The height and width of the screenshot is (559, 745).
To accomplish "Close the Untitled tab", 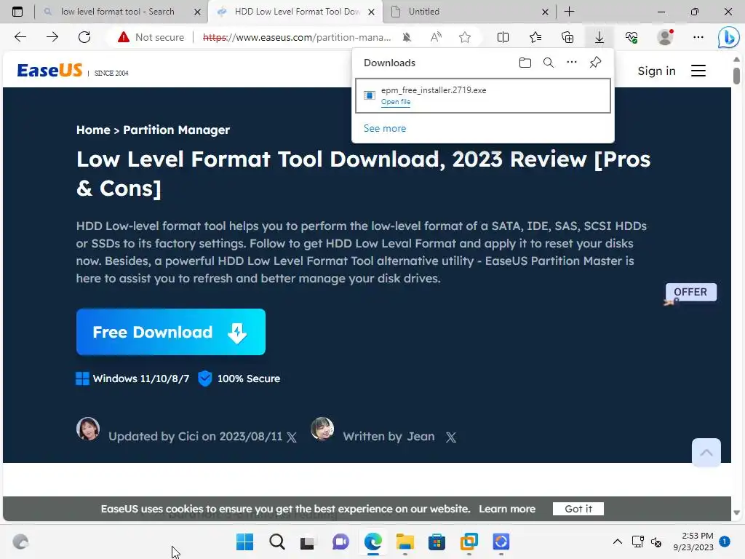I will coord(545,12).
